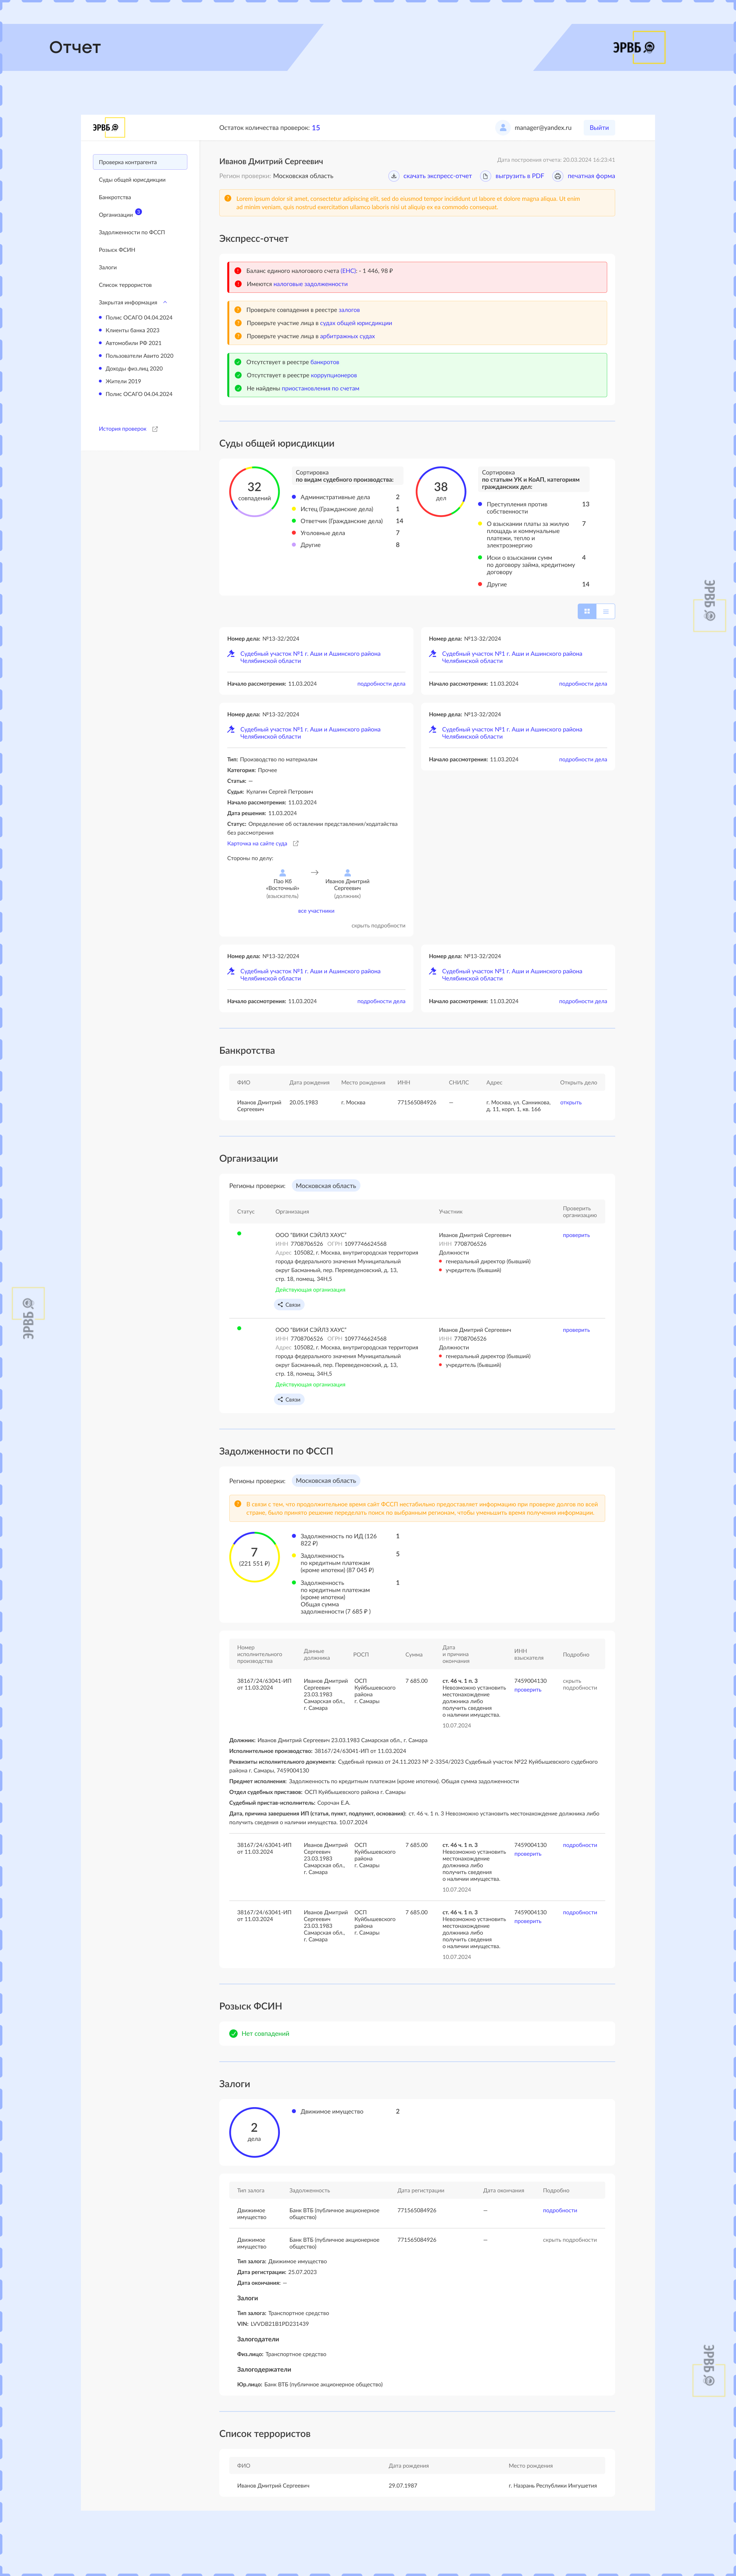Open Автомобили РФ 2021 in the sidebar
Viewport: 736px width, 2576px height.
133,343
